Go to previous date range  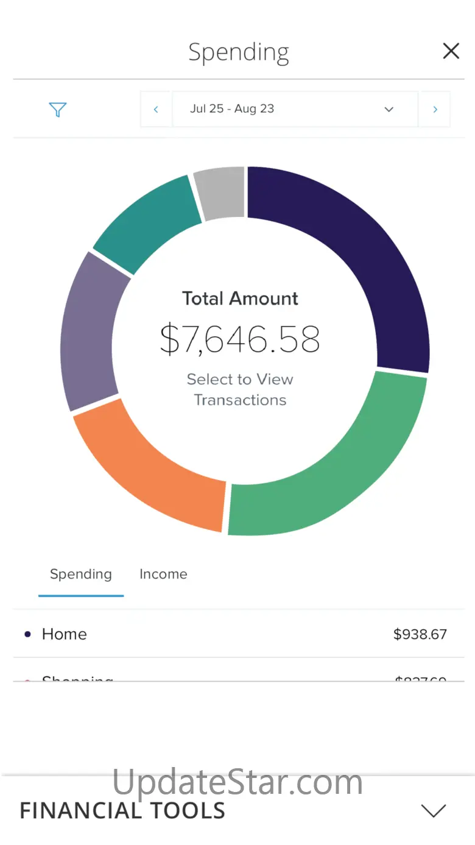click(x=156, y=110)
